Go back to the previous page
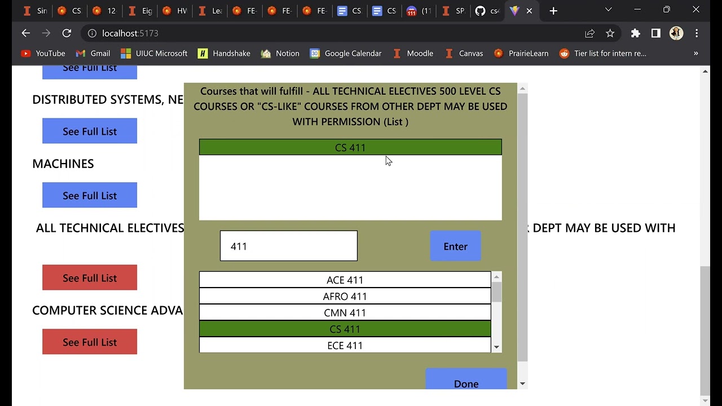The width and height of the screenshot is (722, 406). pyautogui.click(x=25, y=33)
